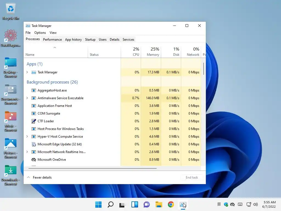
Task: Click the Microsoft OneDrive cloud icon in list
Action: point(34,160)
